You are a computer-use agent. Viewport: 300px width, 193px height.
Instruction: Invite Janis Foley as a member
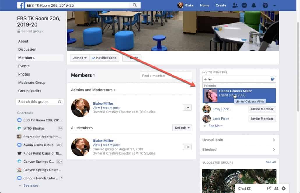pos(262,119)
